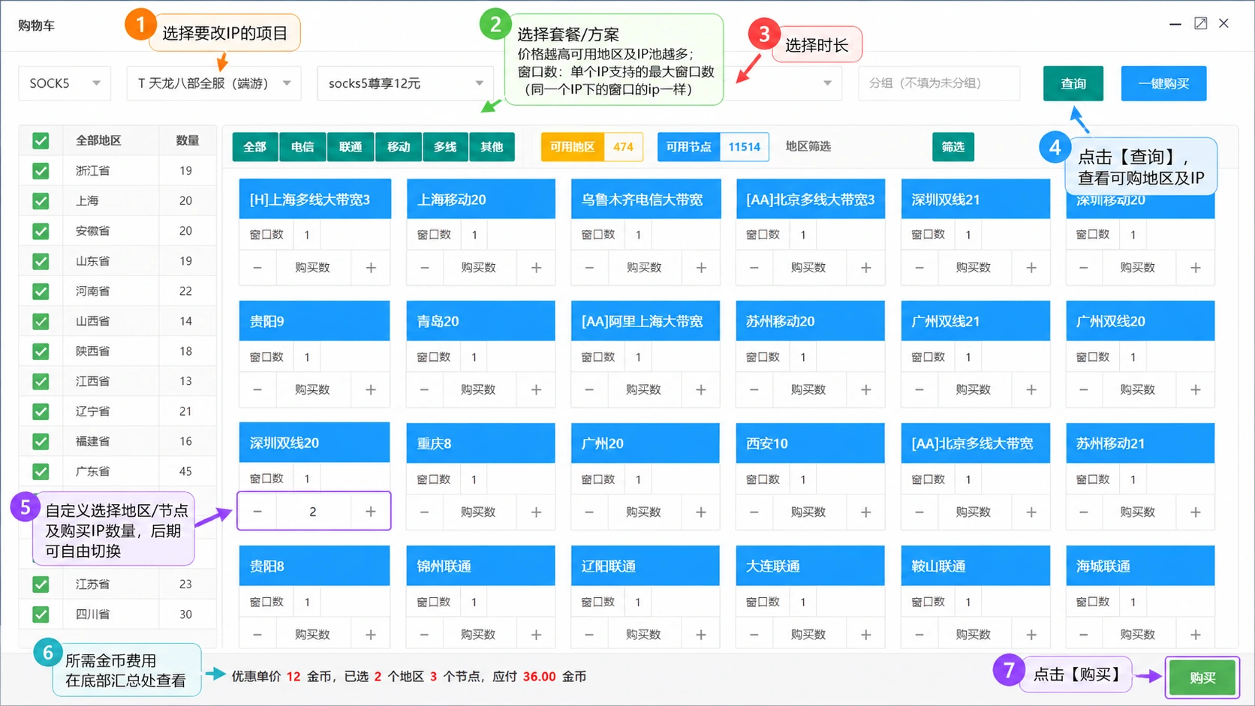
Task: Apply region filter with 筛选 button
Action: click(953, 147)
